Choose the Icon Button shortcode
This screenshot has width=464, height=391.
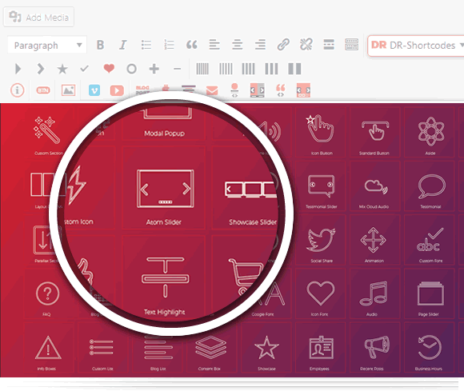(321, 132)
